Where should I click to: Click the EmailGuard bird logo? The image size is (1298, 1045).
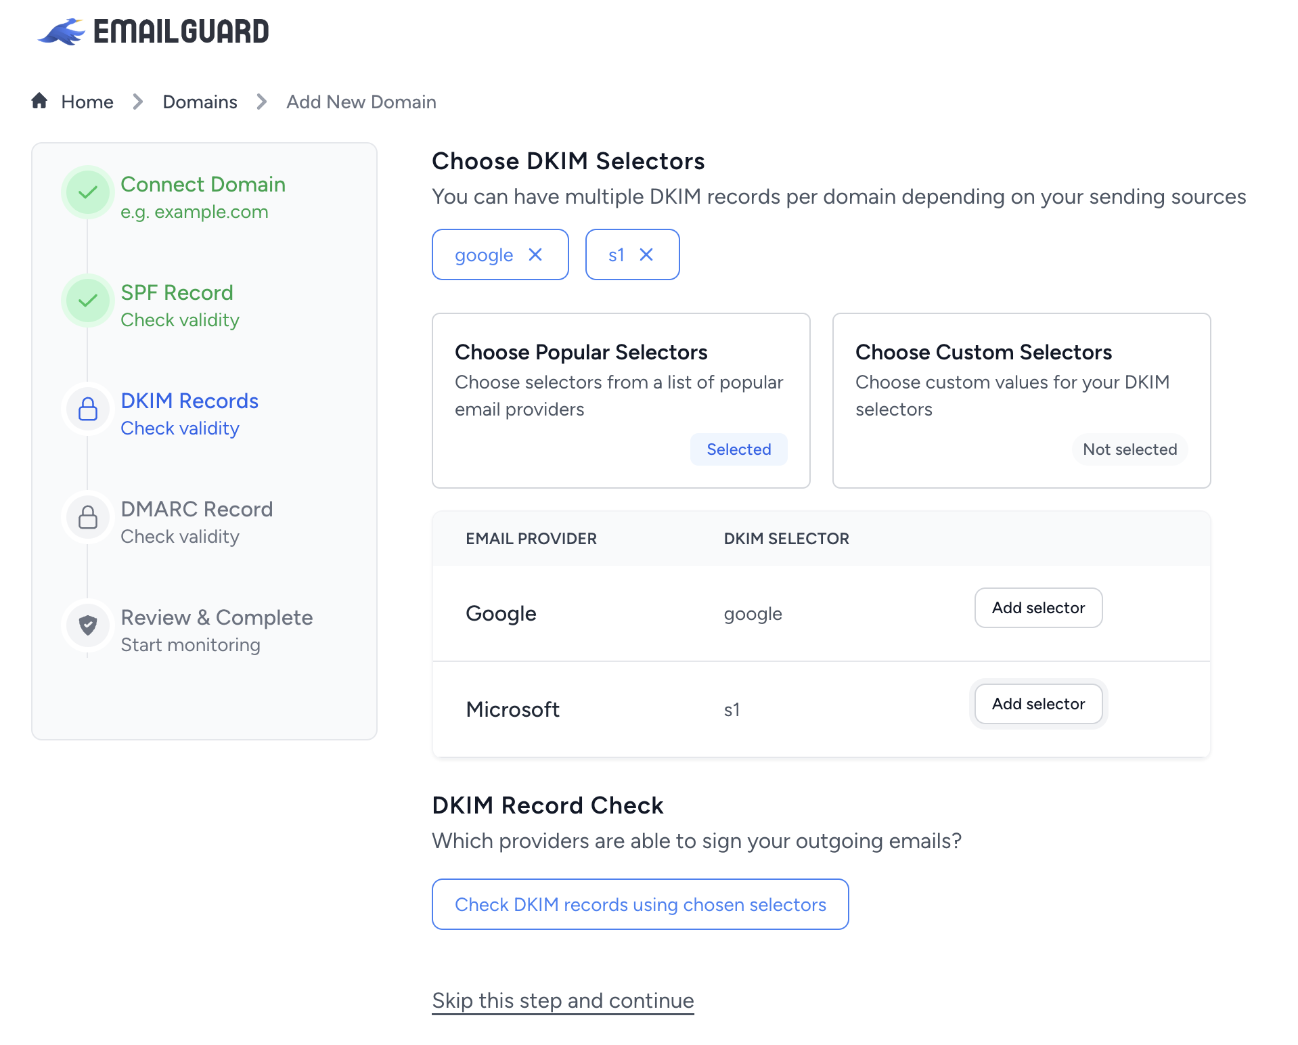click(62, 32)
